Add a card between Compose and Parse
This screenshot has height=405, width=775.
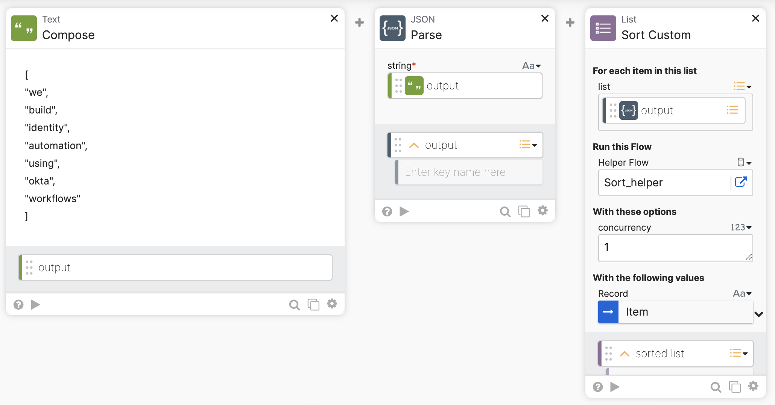(x=359, y=23)
